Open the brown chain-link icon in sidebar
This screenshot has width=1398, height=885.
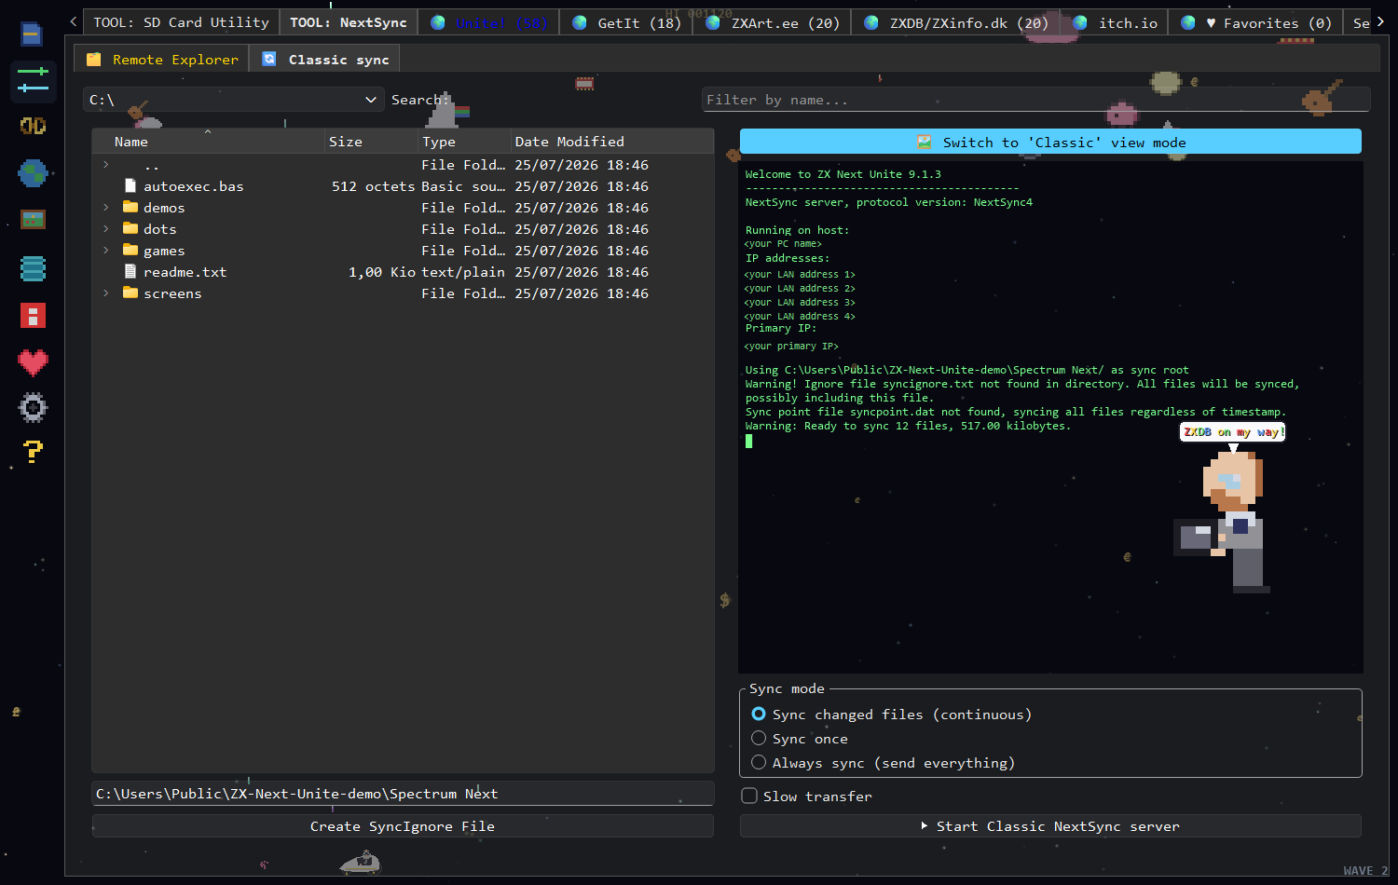click(x=33, y=126)
